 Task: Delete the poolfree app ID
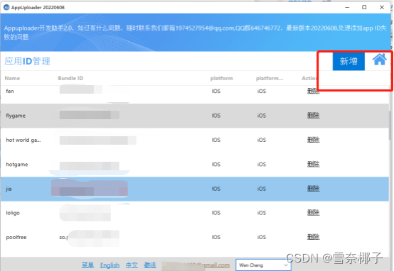(x=314, y=237)
